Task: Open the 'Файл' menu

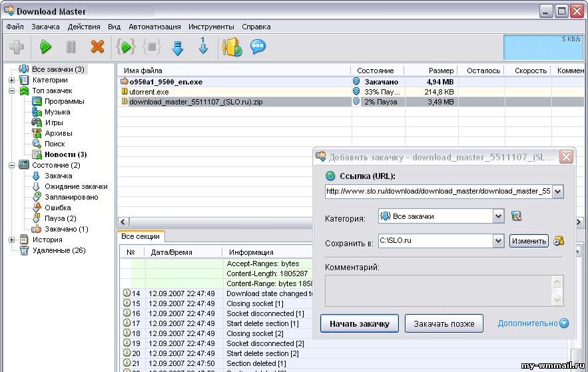Action: point(15,27)
